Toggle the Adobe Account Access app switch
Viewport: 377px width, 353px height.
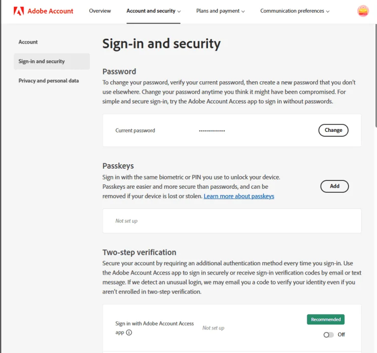tap(328, 334)
